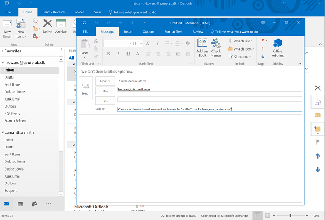Click the Increase Indent icon

point(188,54)
